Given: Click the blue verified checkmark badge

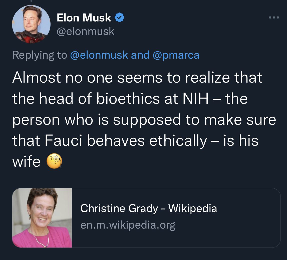Looking at the screenshot, I should click(x=120, y=18).
